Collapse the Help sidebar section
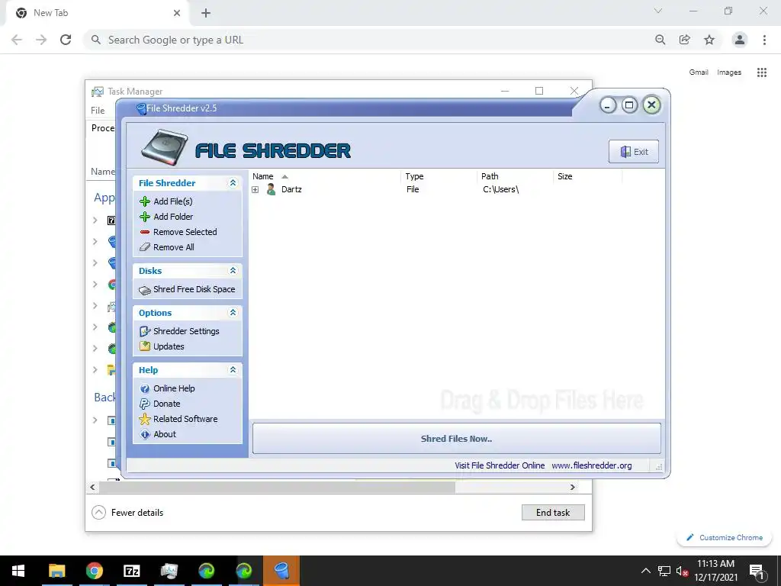This screenshot has height=586, width=781. [x=233, y=370]
